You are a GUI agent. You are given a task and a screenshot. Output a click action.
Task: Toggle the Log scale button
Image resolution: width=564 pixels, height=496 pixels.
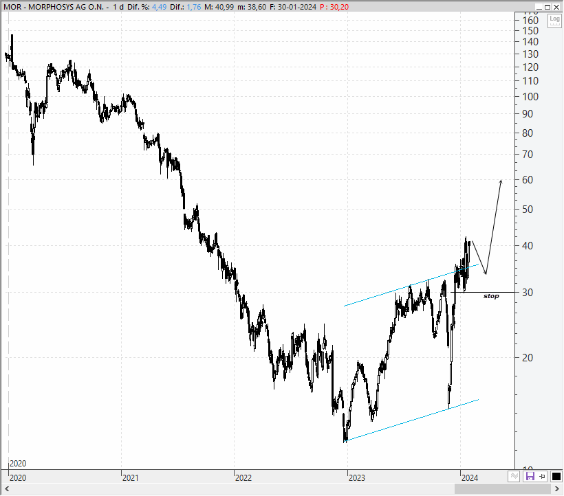tap(554, 21)
